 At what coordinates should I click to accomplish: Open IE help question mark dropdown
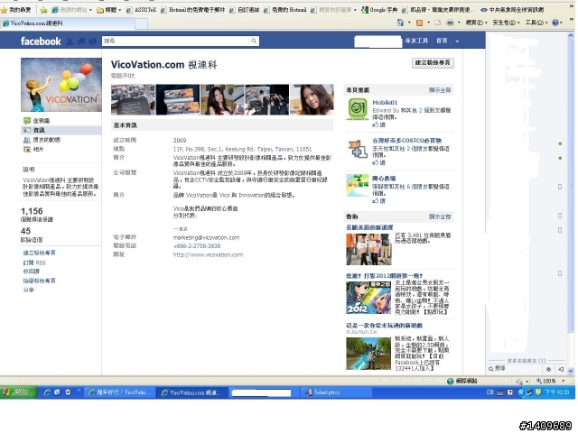tap(557, 23)
